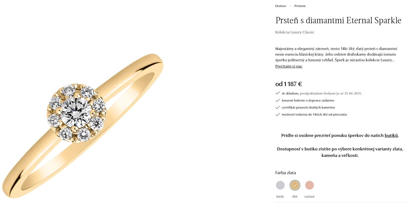Click the checkmark icon beside 'luxusné balenie a doprava zadarmo'
Screen dimensions: 406x206
pyautogui.click(x=278, y=100)
